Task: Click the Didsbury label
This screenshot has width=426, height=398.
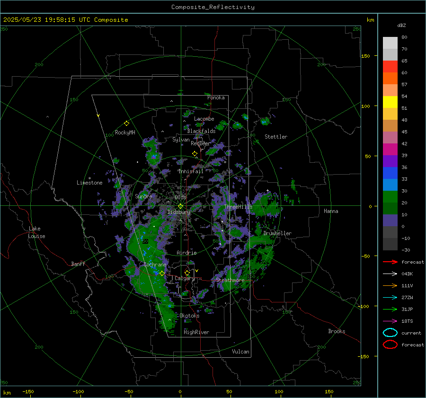Action: (x=178, y=212)
